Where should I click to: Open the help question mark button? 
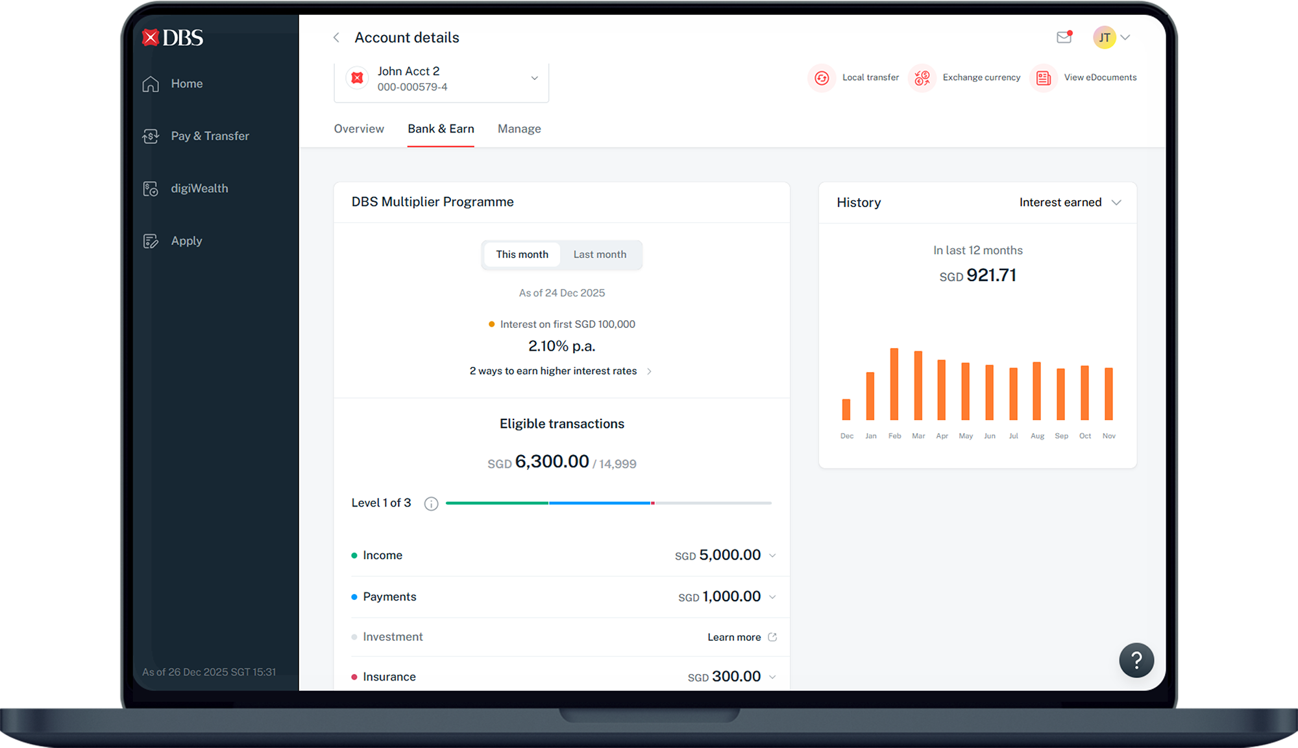click(1136, 660)
